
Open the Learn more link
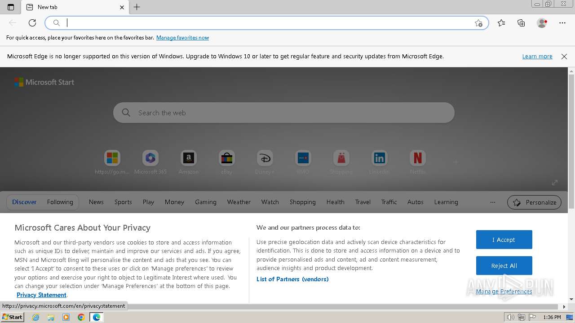point(537,57)
